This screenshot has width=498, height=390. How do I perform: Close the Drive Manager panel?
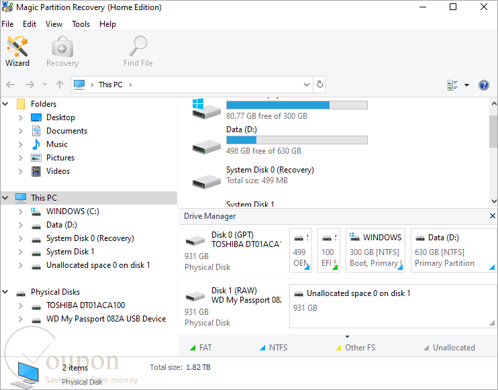492,216
